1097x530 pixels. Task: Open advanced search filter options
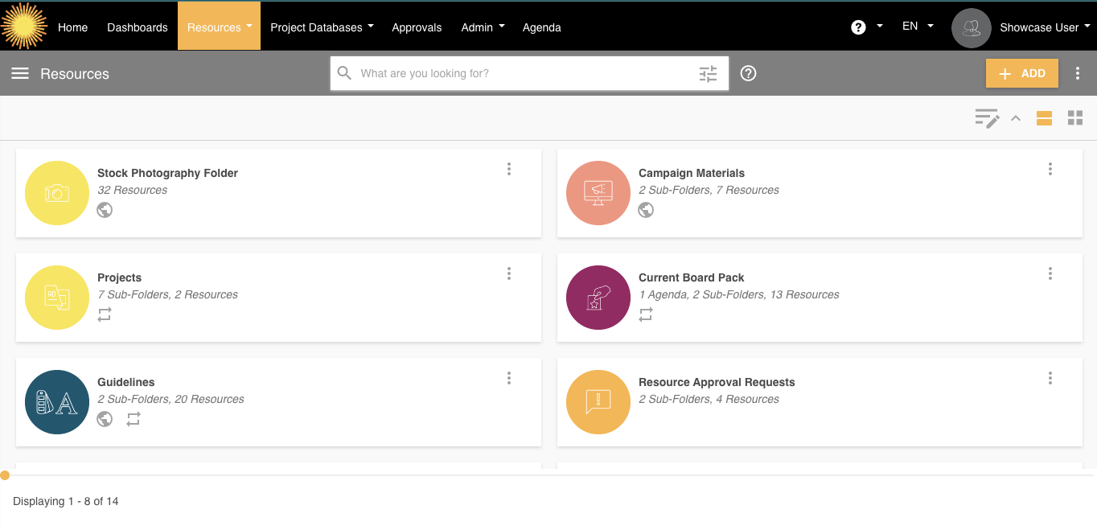point(708,73)
